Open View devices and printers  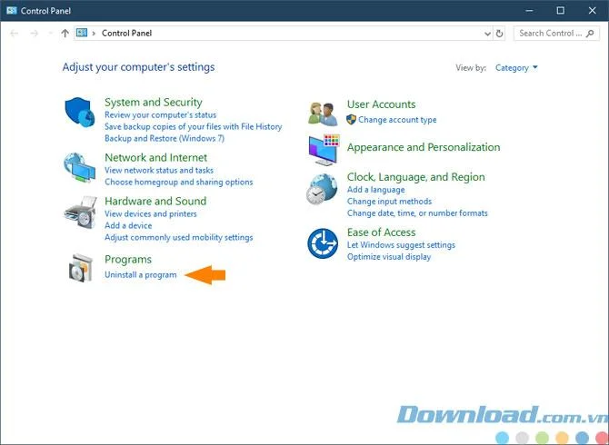(x=151, y=213)
